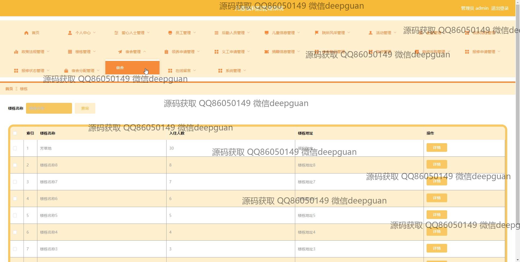The width and height of the screenshot is (520, 262).
Task: Click the sliders icon for 爱心人士管理
Action: (116, 33)
